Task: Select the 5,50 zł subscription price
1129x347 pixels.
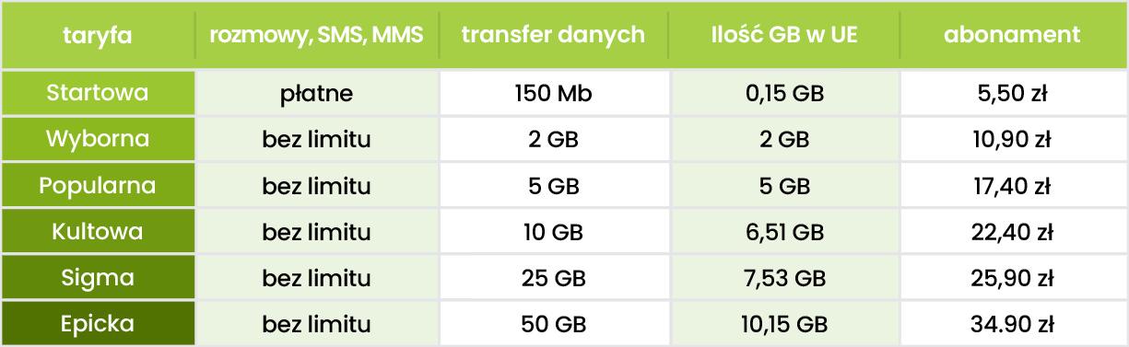Action: [1012, 94]
